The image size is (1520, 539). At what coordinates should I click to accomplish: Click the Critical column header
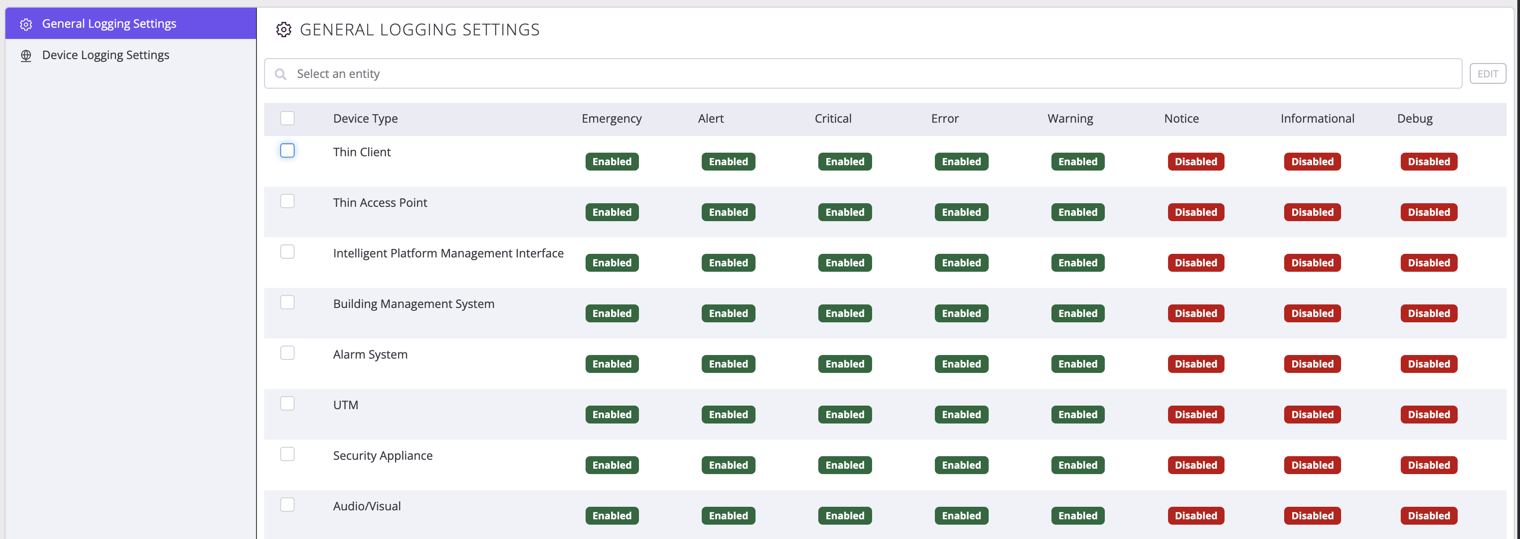click(x=833, y=118)
